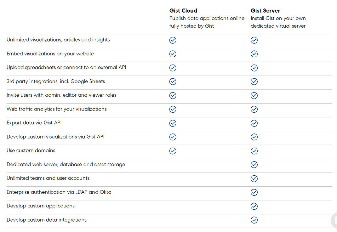Open the Gist Server column header
Image resolution: width=337 pixels, height=232 pixels.
[x=265, y=10]
